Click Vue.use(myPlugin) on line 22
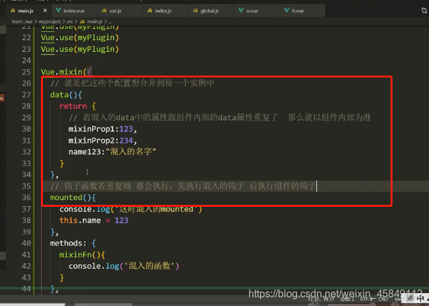The width and height of the screenshot is (429, 306). coord(80,38)
